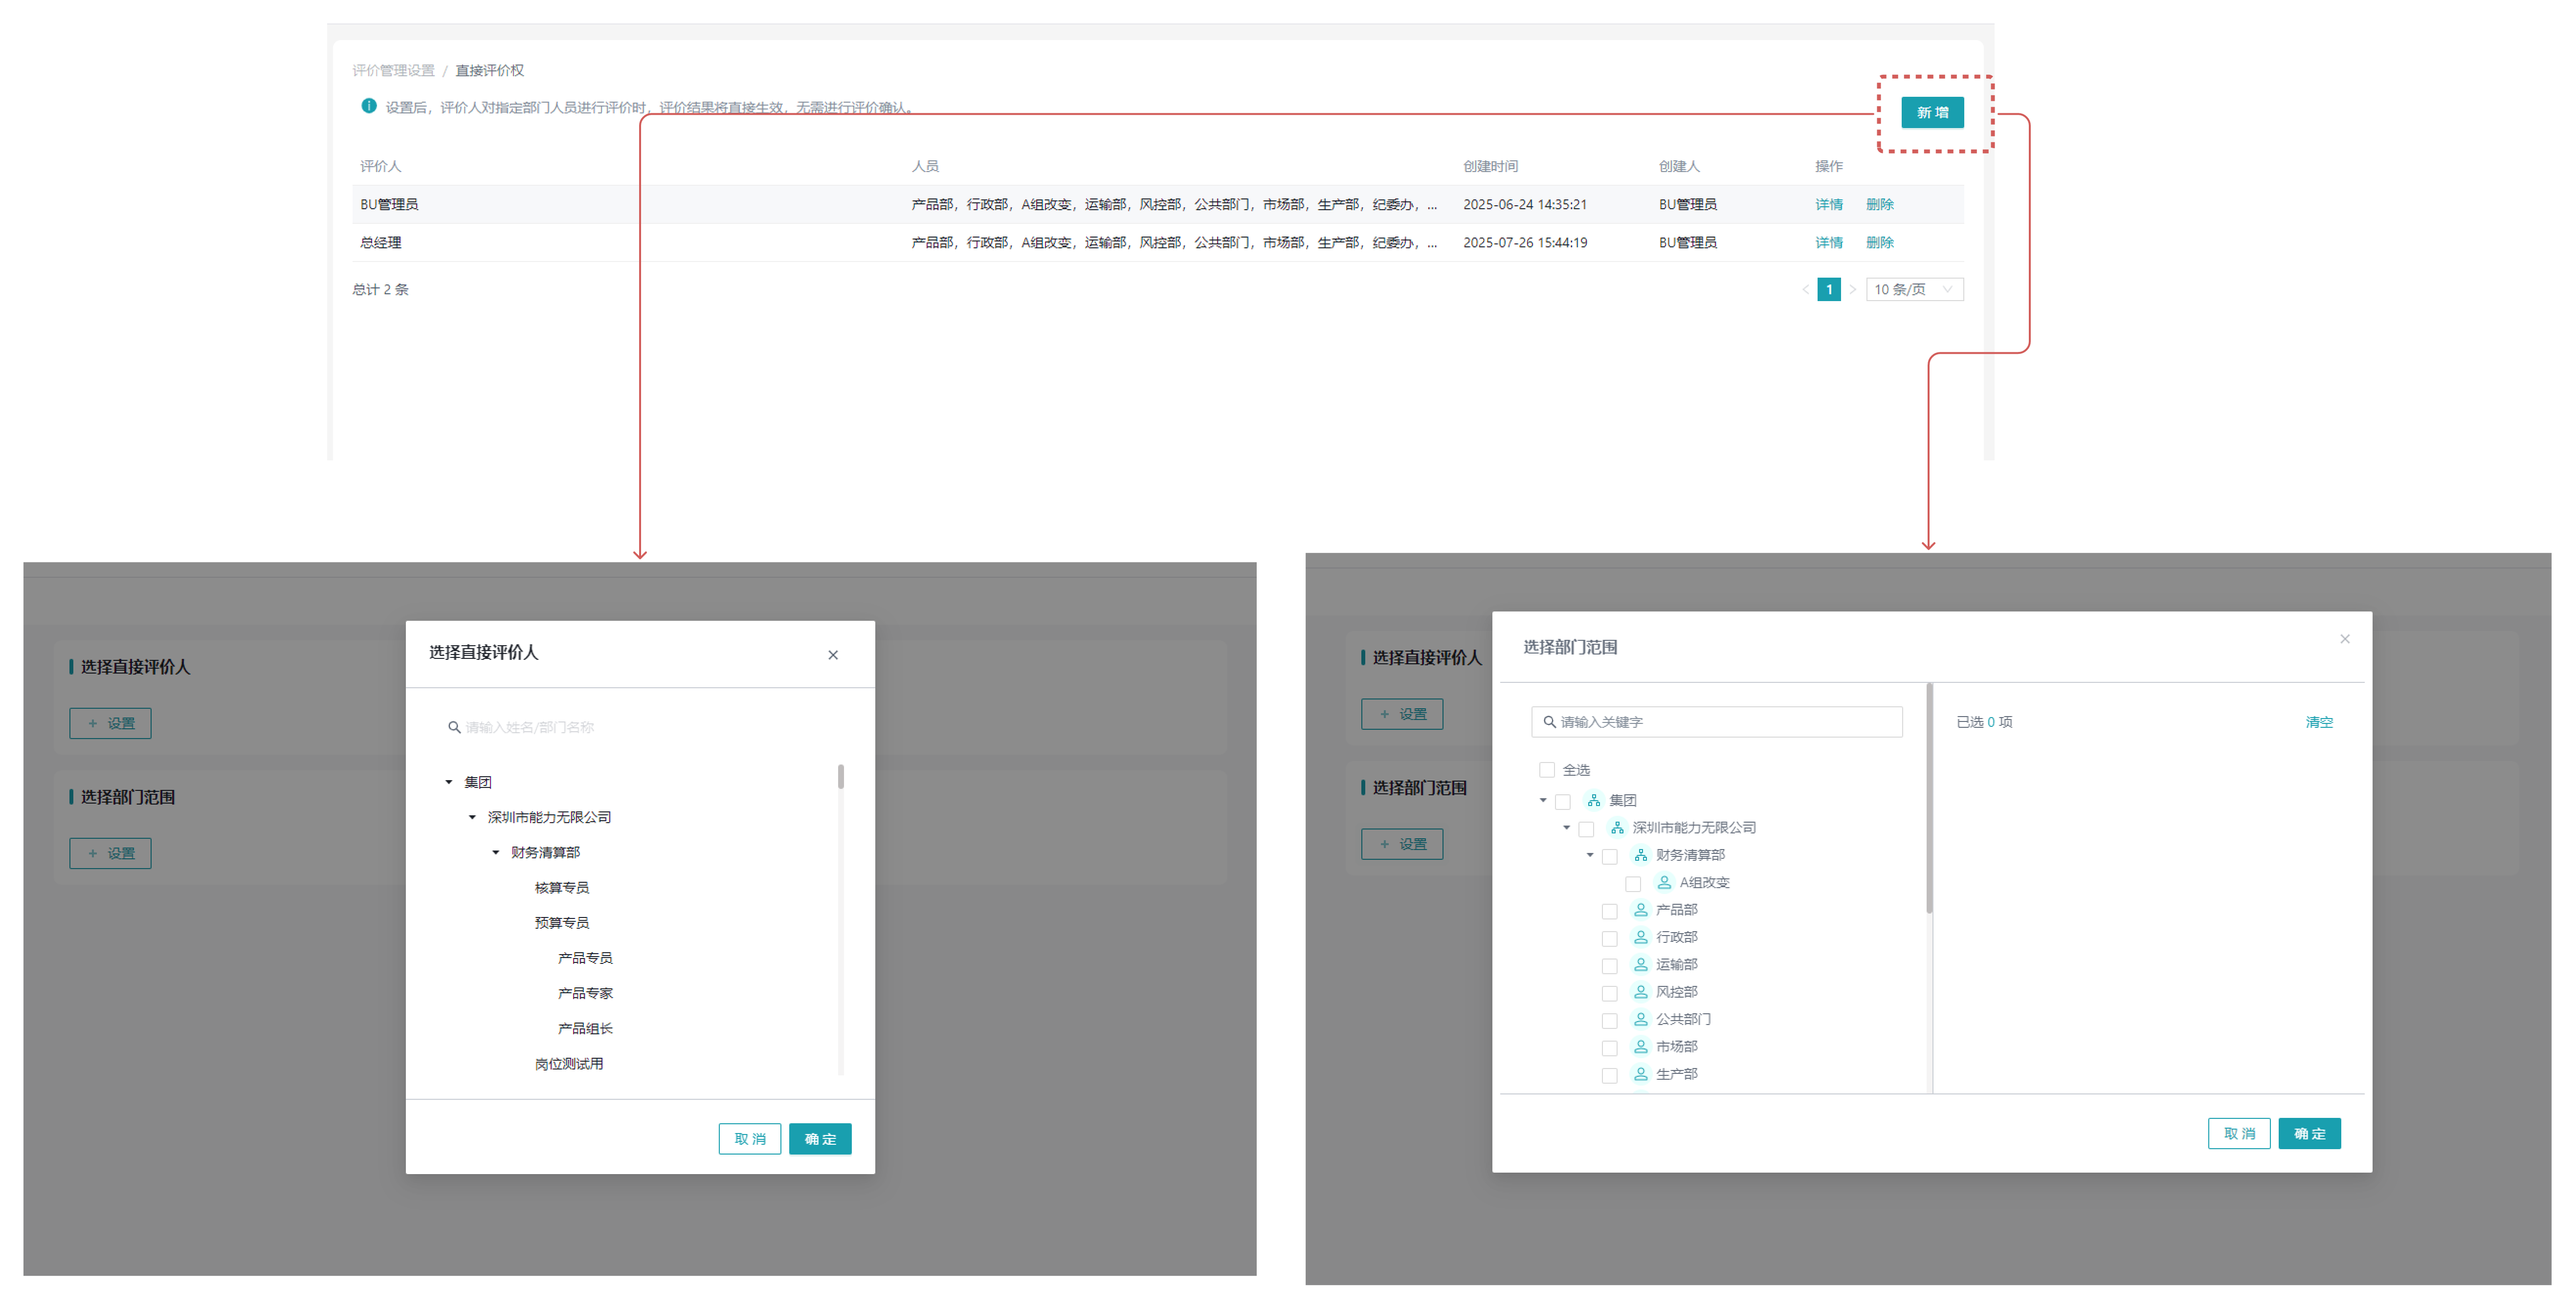
Task: Check the 行政部 checkbox
Action: pos(1609,938)
